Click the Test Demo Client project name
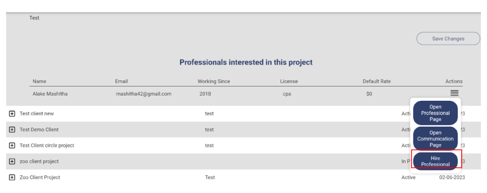The height and width of the screenshot is (193, 487). tap(39, 129)
